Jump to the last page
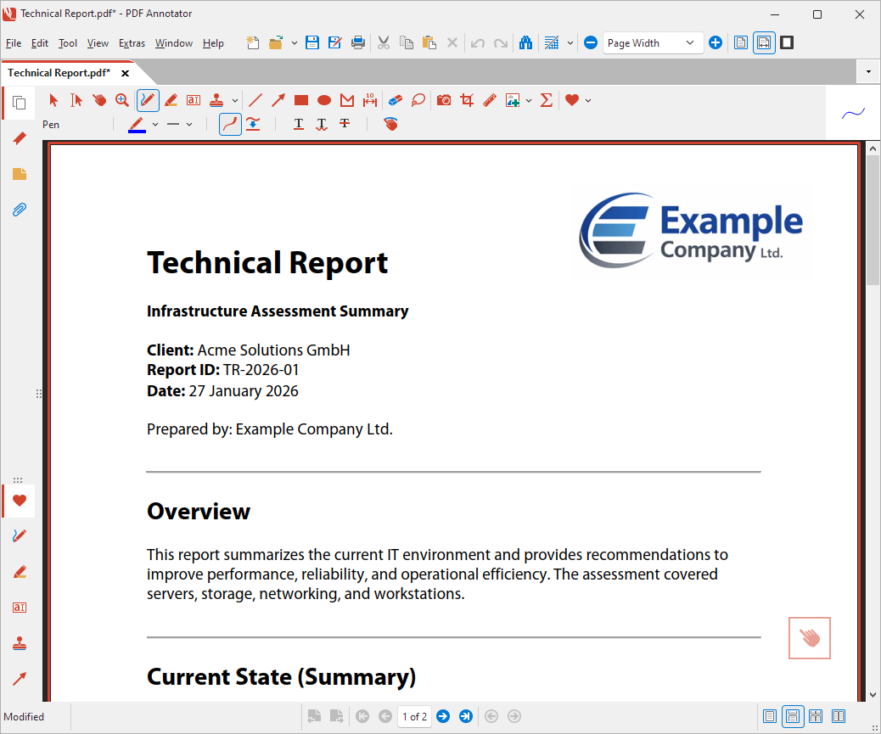The width and height of the screenshot is (881, 734). pyautogui.click(x=465, y=716)
